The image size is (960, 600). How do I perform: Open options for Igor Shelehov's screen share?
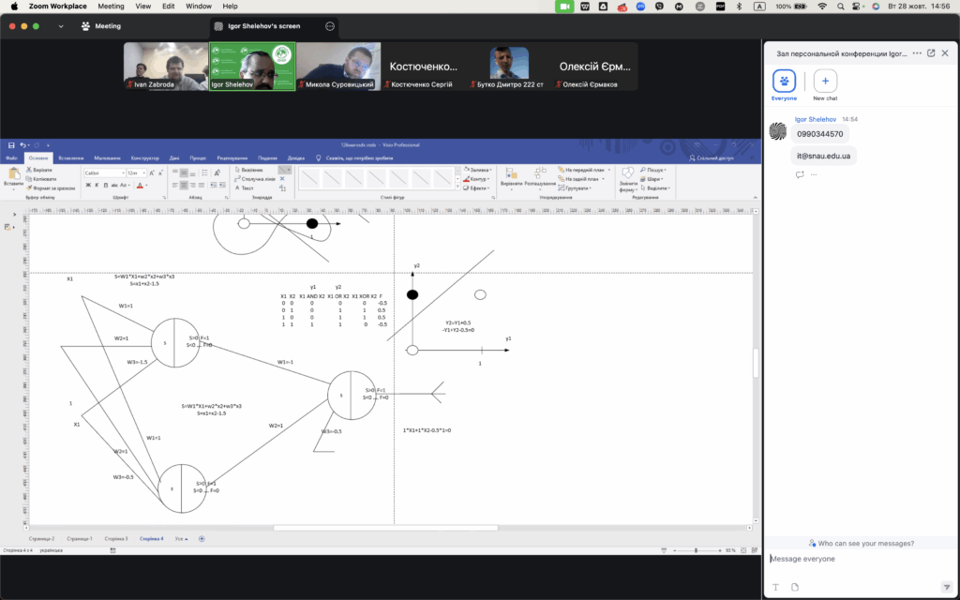(x=330, y=26)
